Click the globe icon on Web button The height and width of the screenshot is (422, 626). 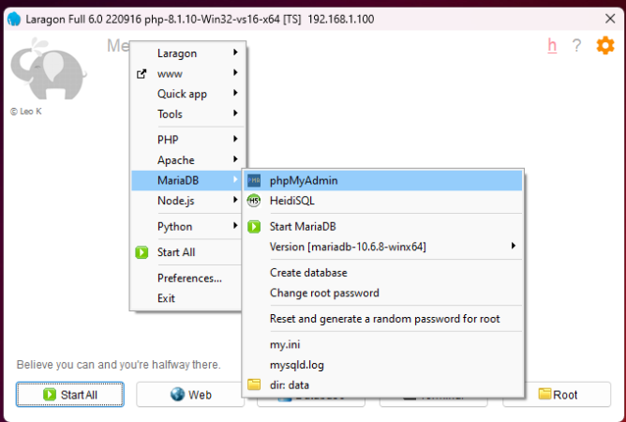(x=177, y=394)
